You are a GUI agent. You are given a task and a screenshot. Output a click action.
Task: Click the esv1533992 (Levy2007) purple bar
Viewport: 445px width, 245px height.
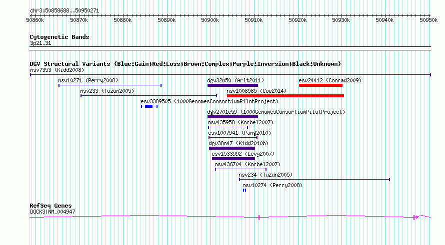point(233,159)
